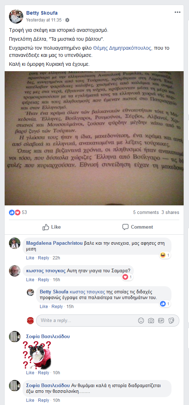Open the posted book page photo

94,138
